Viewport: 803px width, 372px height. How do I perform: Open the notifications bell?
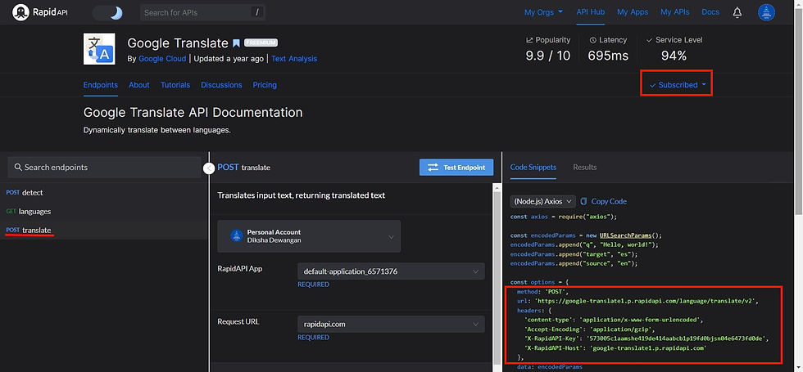pos(737,12)
